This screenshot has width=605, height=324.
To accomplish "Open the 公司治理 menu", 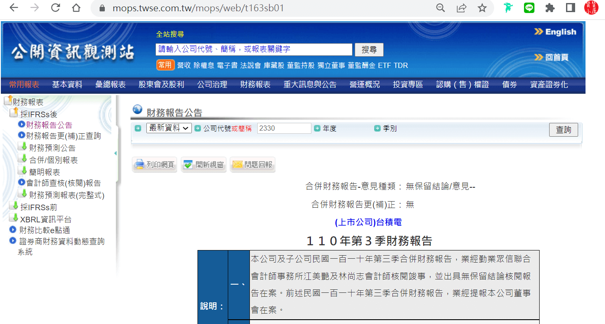I will [212, 85].
